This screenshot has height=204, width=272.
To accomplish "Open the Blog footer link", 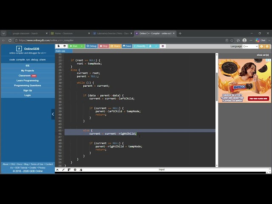I will [26, 164].
